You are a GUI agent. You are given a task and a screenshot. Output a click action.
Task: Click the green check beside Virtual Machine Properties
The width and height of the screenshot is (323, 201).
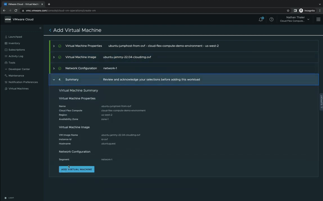click(x=60, y=46)
